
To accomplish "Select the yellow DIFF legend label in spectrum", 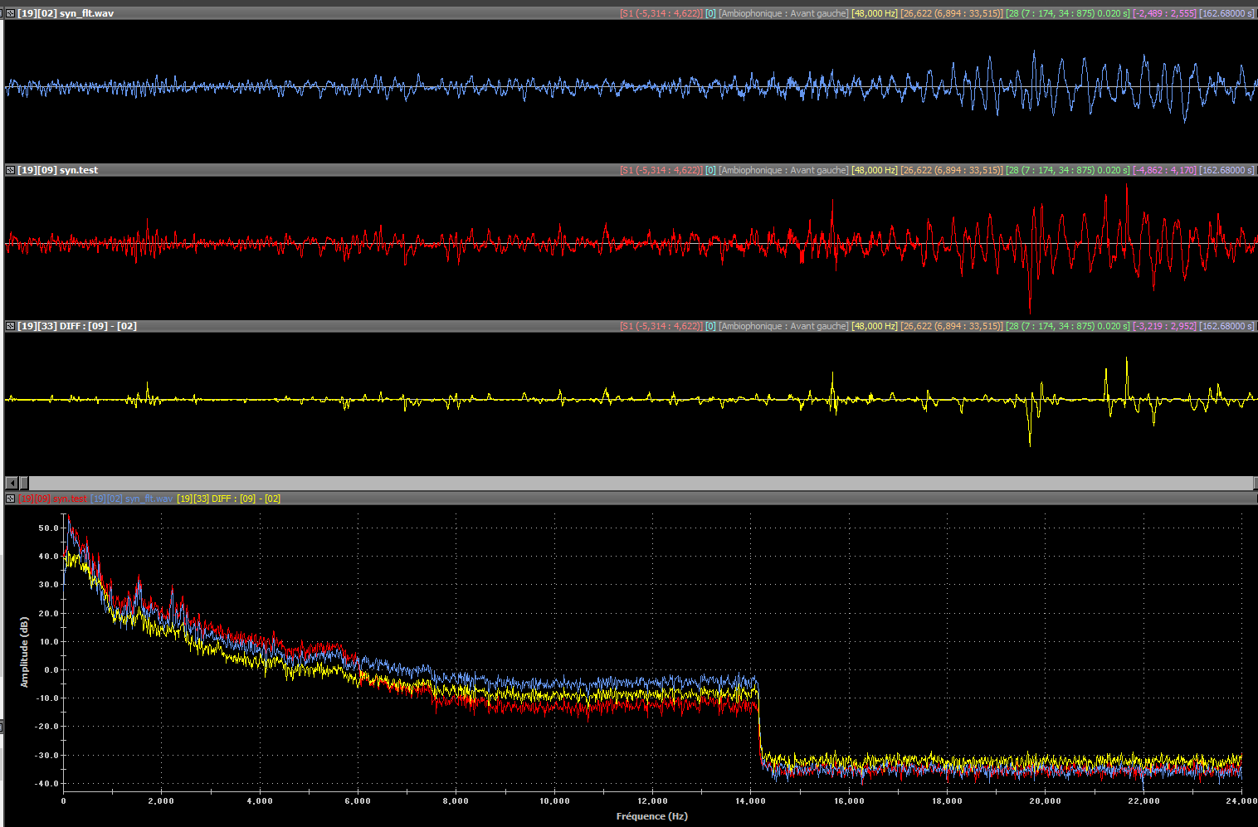I will pyautogui.click(x=228, y=499).
